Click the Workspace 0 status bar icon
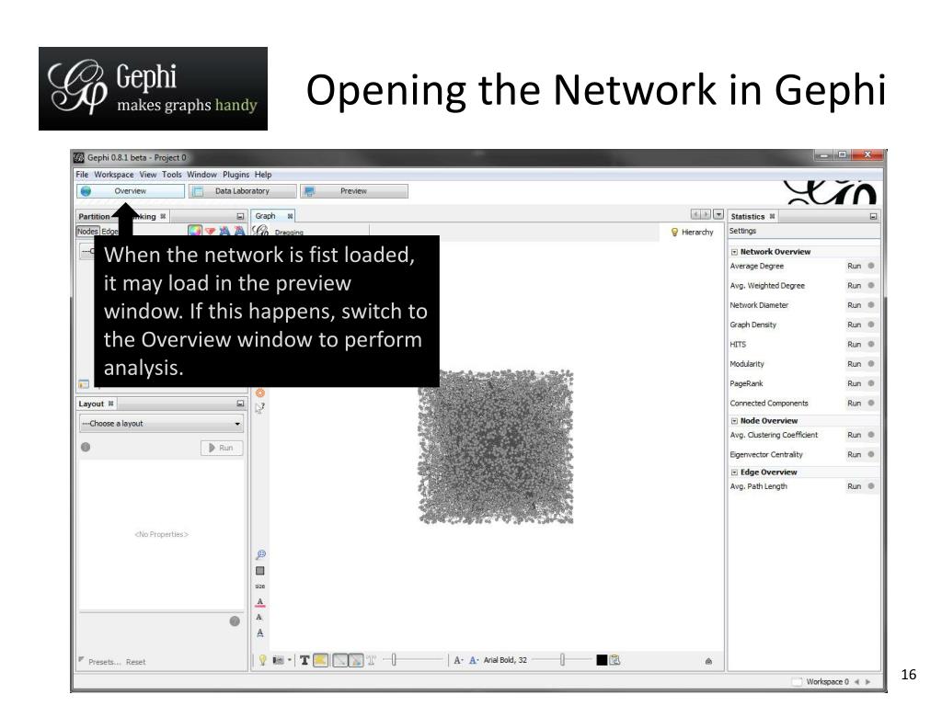 coord(797,682)
